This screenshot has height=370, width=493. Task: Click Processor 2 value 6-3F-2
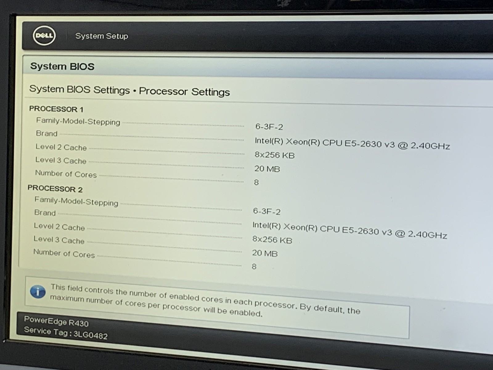(x=267, y=211)
